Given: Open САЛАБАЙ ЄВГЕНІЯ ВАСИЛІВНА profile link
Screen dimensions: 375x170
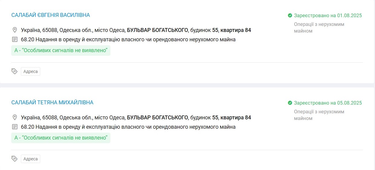Looking at the screenshot, I should click(51, 15).
